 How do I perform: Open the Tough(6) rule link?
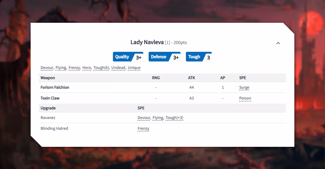101,68
